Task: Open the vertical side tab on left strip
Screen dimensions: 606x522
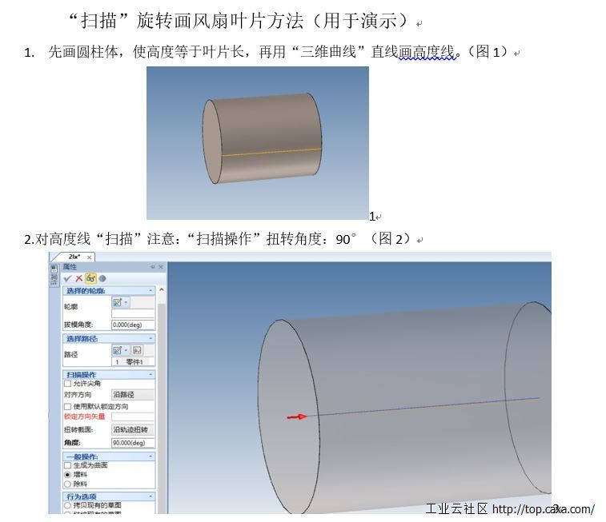Action: [x=54, y=275]
